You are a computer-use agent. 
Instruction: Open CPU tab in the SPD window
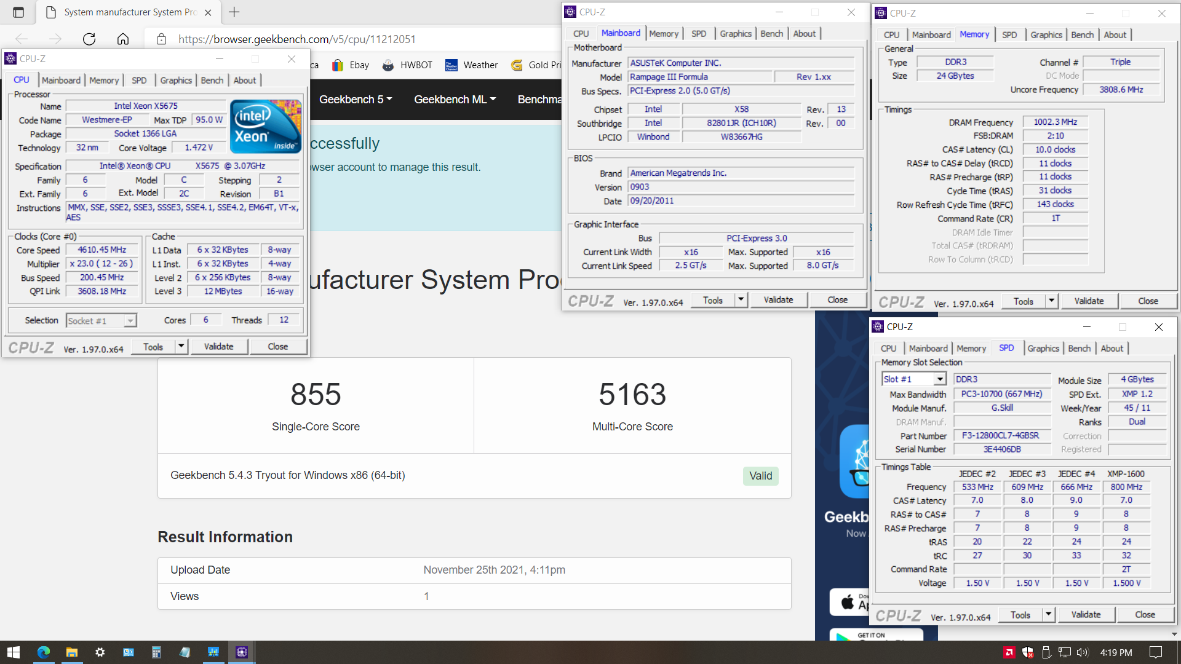tap(888, 349)
